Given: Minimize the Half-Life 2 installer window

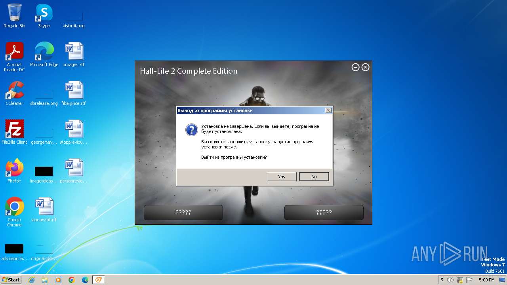Looking at the screenshot, I should [x=355, y=67].
